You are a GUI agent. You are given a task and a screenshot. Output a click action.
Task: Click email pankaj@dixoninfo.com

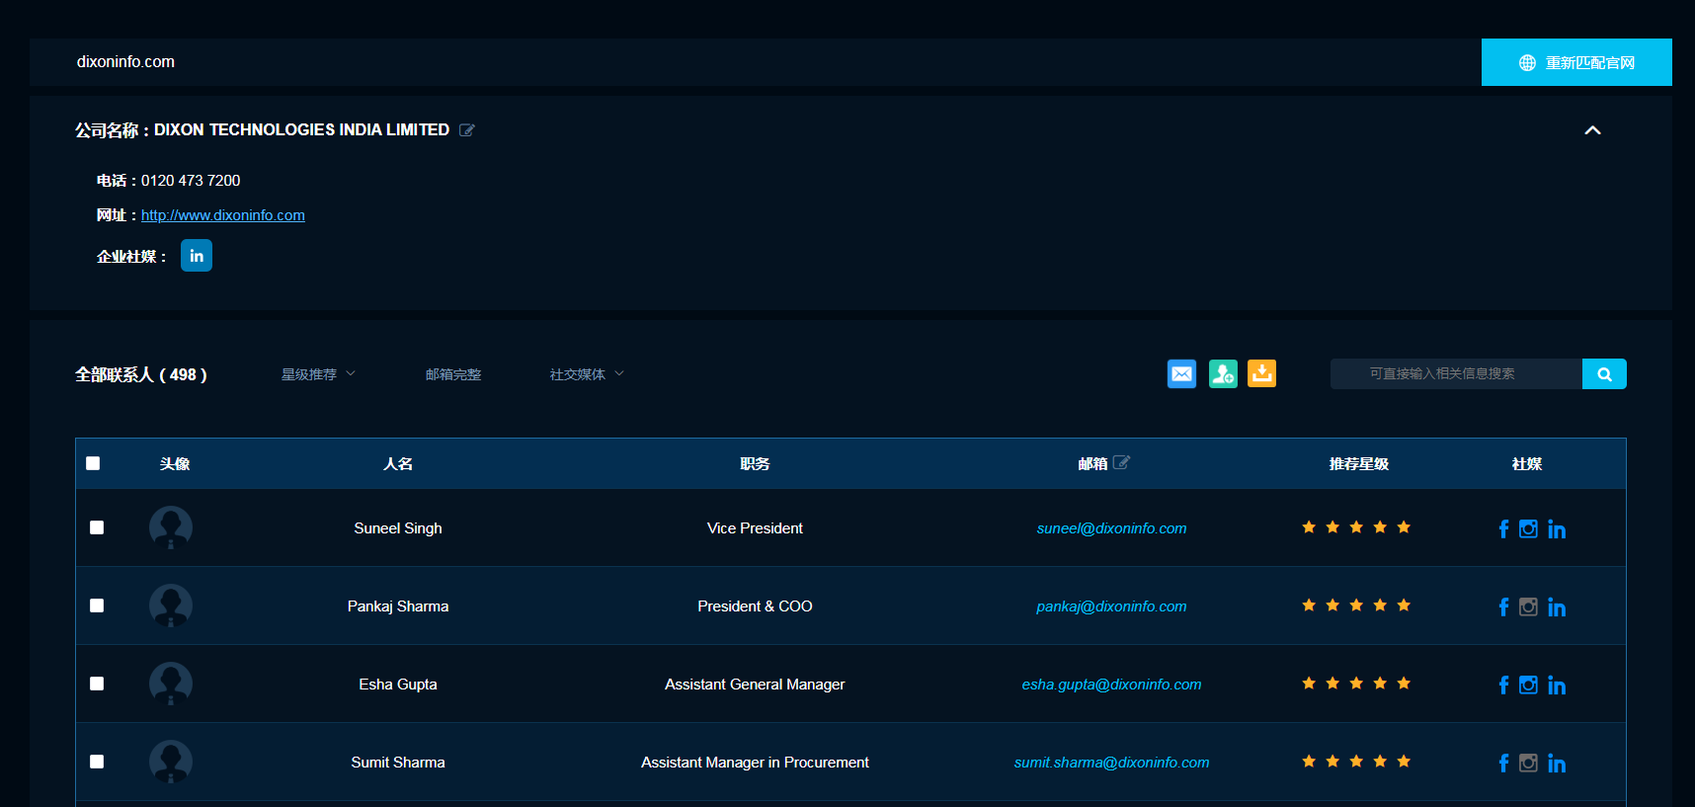[1111, 606]
